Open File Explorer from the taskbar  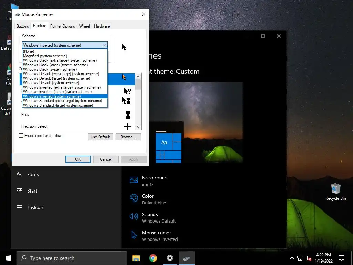click(x=136, y=258)
